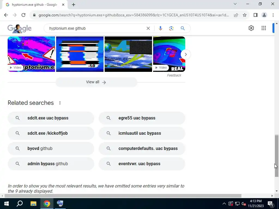Click the Google doodle logo
This screenshot has height=209, width=279.
point(19,28)
